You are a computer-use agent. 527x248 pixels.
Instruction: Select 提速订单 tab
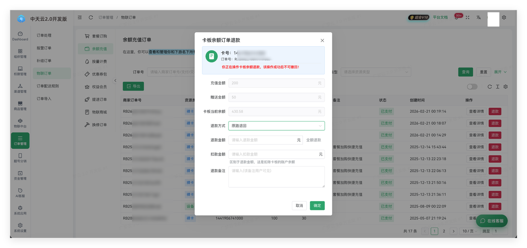point(96,99)
